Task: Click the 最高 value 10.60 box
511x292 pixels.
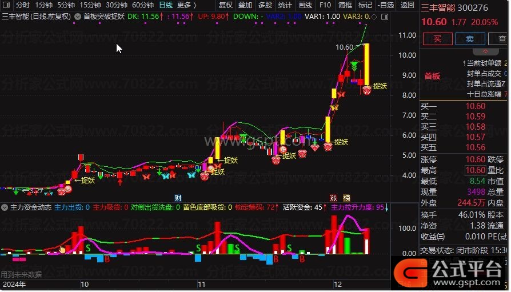Action: coord(476,170)
